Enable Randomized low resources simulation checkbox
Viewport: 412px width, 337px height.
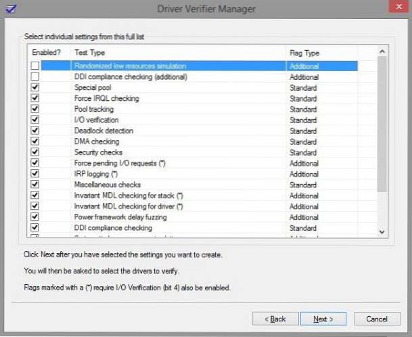point(35,66)
